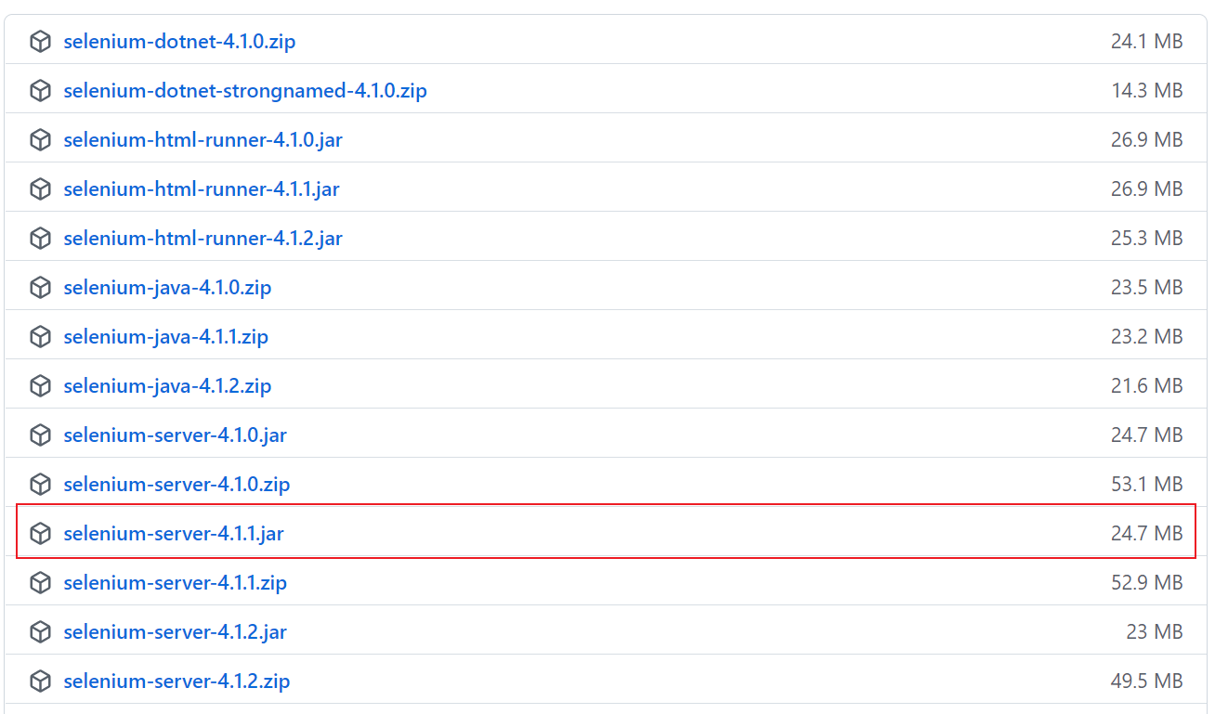Click package icon beside selenium-dotnet-strongnamed-4.1.0.zip
Screen dimensions: 1215x714
[x=40, y=91]
